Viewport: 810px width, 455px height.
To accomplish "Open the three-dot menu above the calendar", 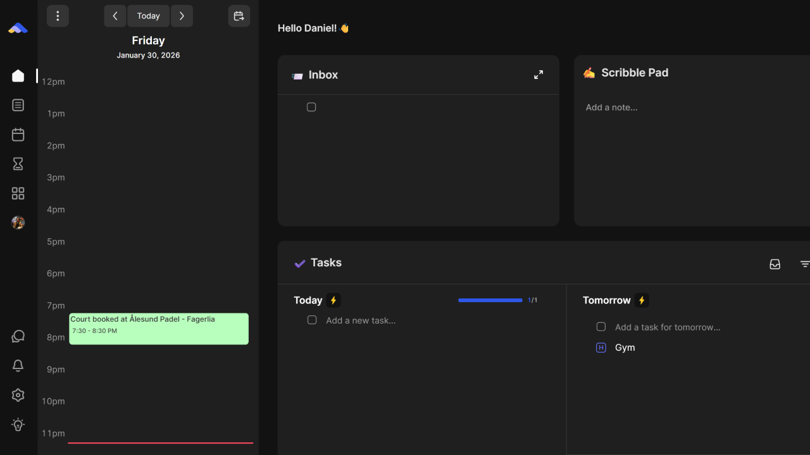I will [58, 15].
